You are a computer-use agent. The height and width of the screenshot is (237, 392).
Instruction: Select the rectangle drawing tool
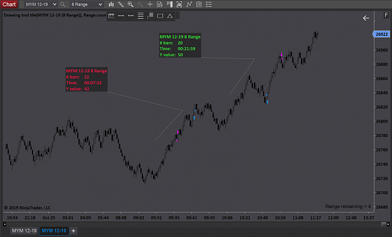pyautogui.click(x=160, y=16)
